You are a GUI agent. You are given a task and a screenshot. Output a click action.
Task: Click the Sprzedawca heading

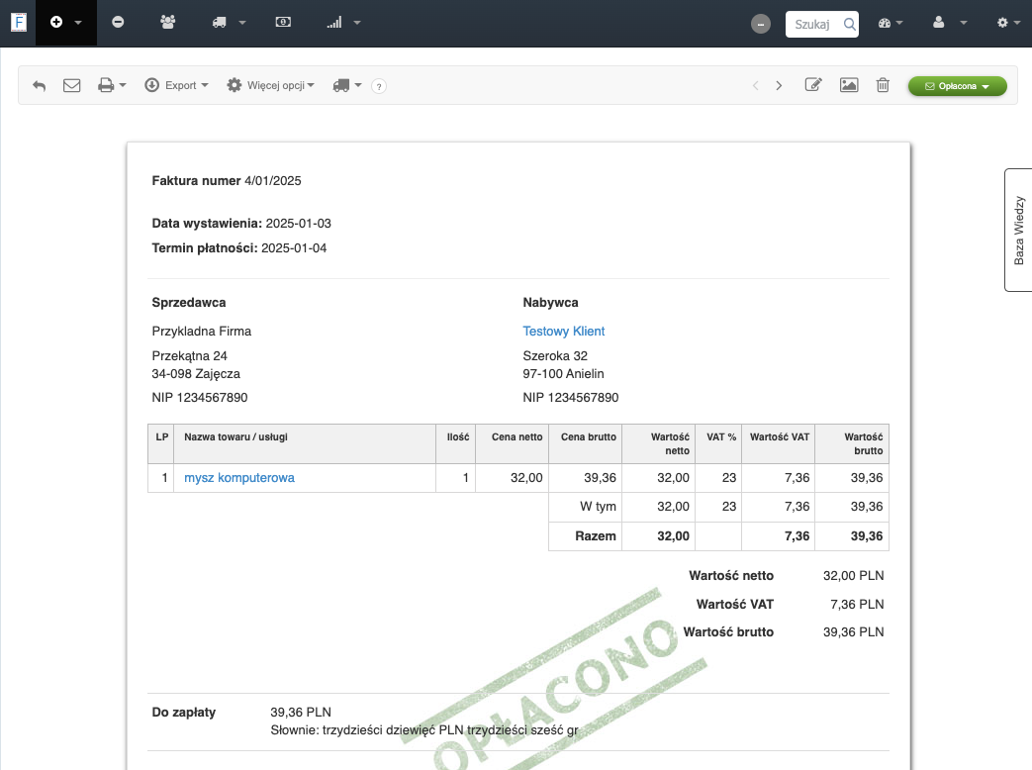pos(189,303)
